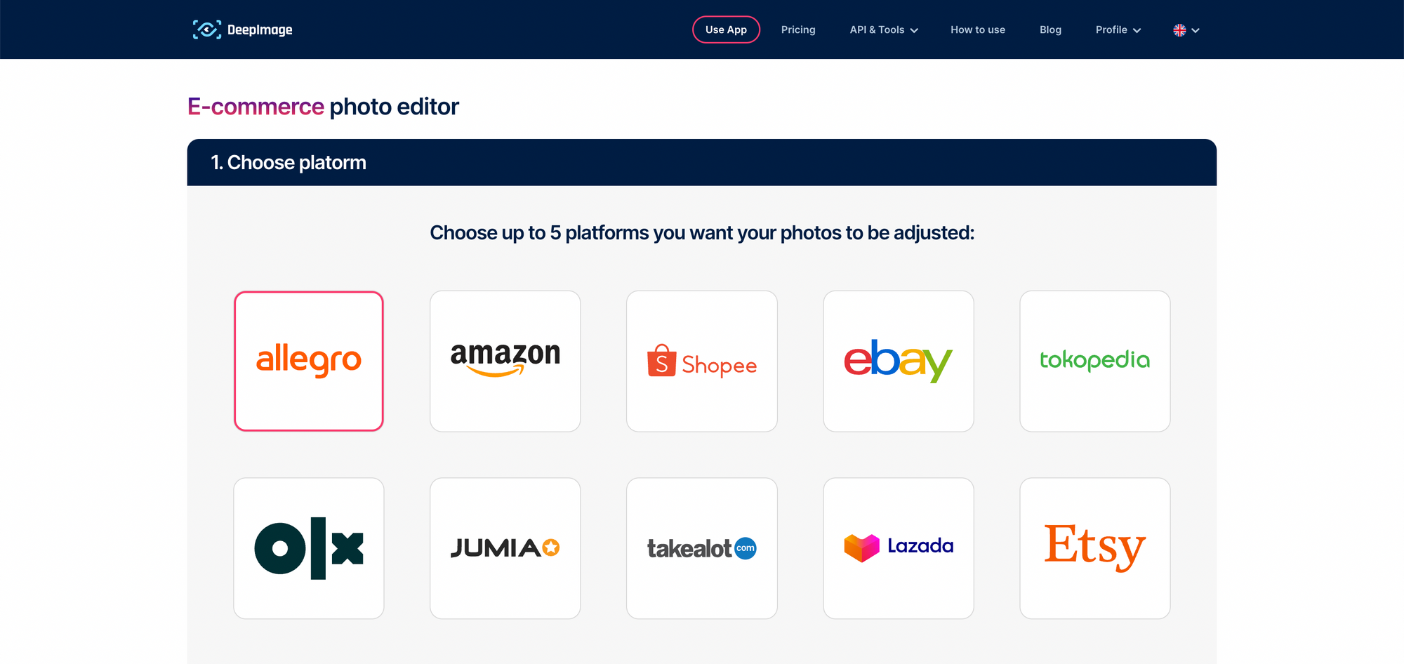1404x664 pixels.
Task: Select the JUMIA logo tile
Action: (x=505, y=548)
